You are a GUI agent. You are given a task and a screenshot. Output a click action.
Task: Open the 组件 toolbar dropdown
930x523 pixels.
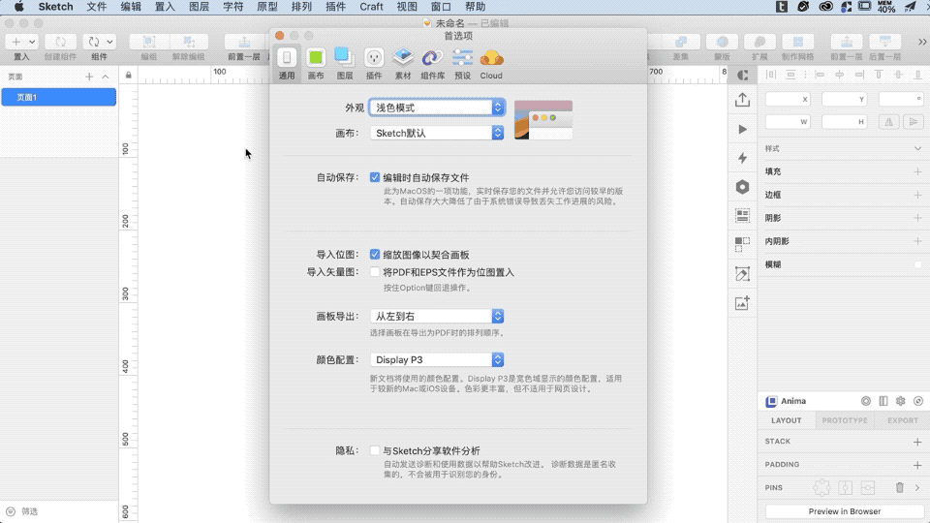(99, 42)
